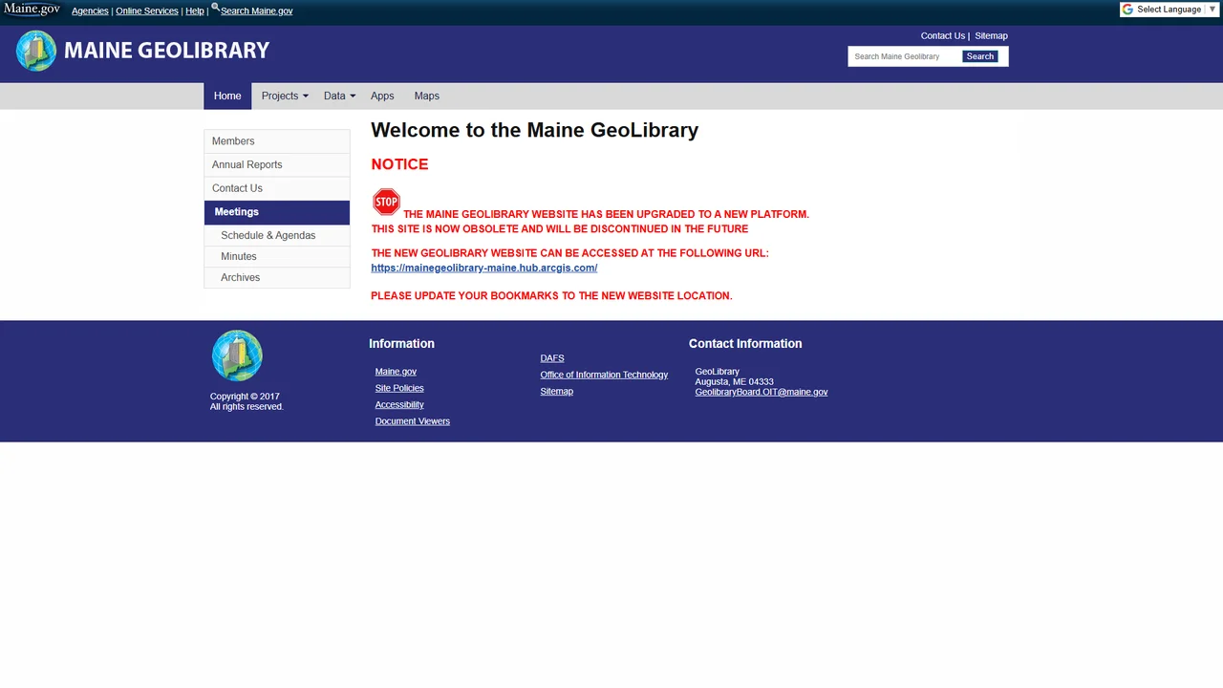
Task: Open the Maps navigation item
Action: coord(427,96)
